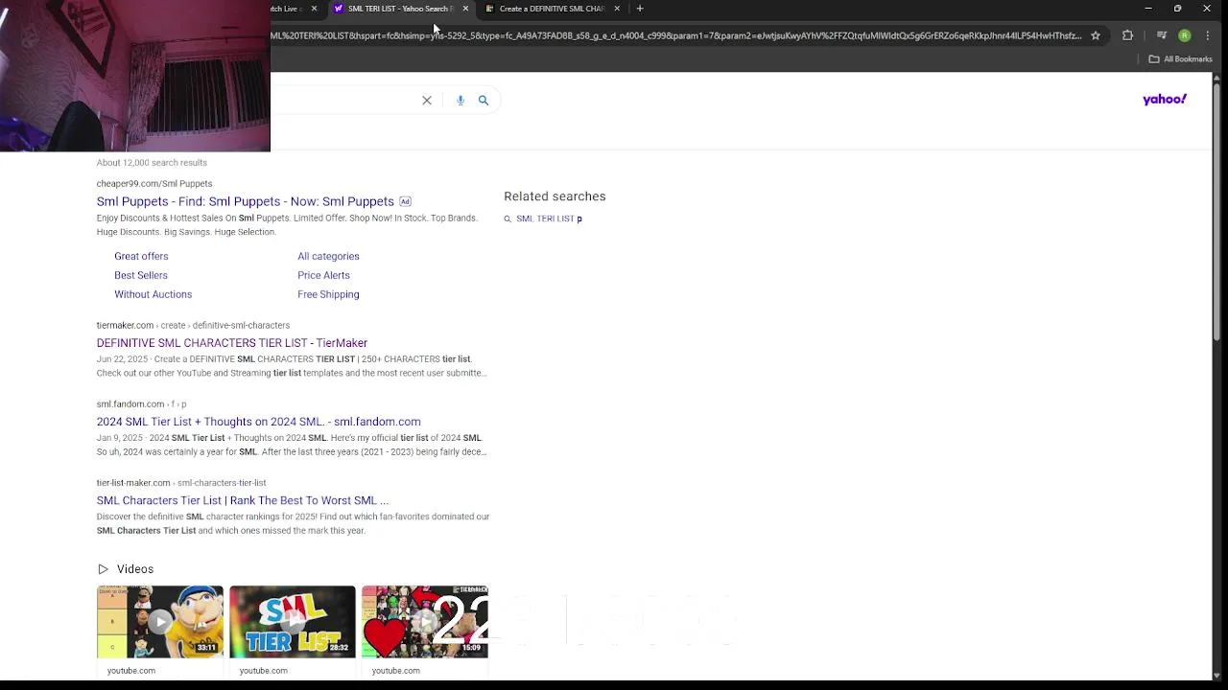Screen dimensions: 1228x690
Task: Switch to Create a DEFINITIVE SML CHAR tab
Action: [x=547, y=9]
